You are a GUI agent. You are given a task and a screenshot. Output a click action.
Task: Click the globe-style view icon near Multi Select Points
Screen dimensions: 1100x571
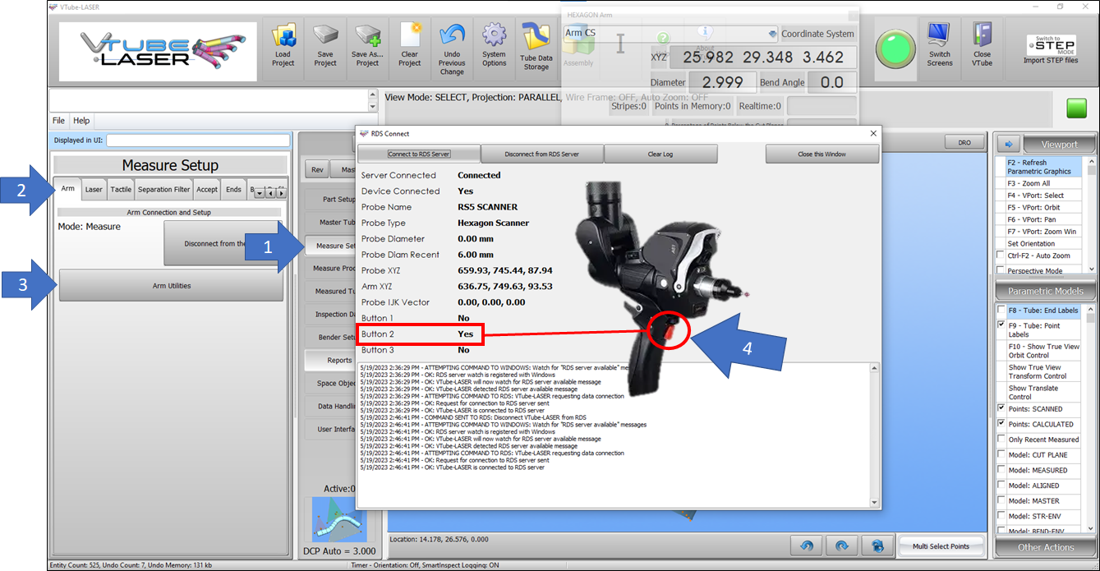(x=878, y=546)
